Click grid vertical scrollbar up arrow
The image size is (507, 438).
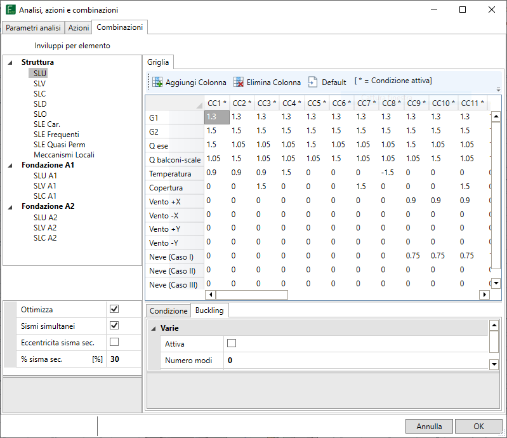coord(496,116)
